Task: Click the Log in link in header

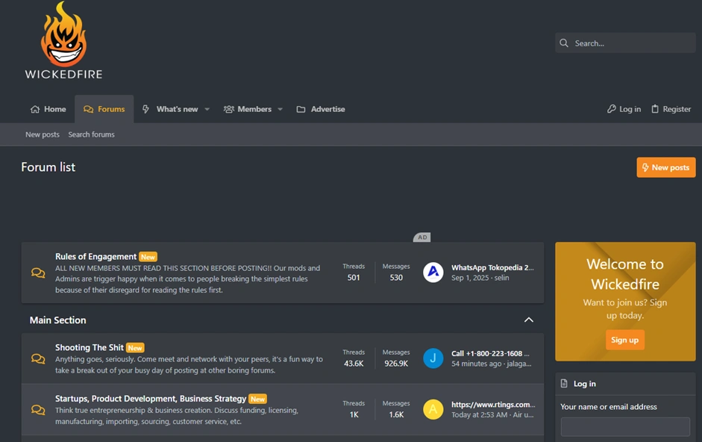Action: 624,109
